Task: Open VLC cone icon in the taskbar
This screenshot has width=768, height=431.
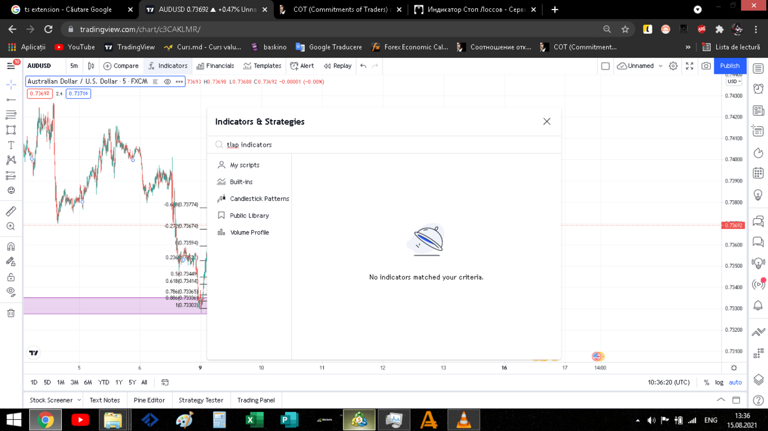Action: [463, 420]
